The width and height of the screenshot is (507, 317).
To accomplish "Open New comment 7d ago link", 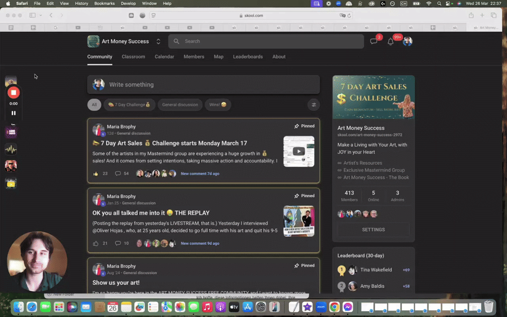I will point(200,174).
